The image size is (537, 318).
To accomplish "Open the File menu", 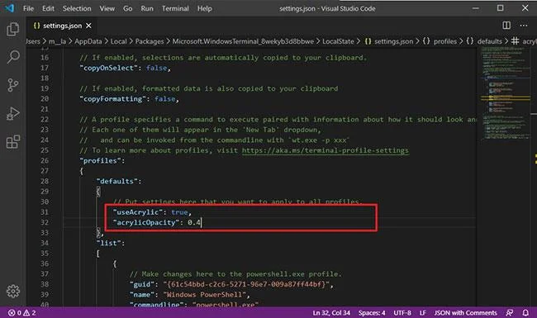I will point(28,8).
